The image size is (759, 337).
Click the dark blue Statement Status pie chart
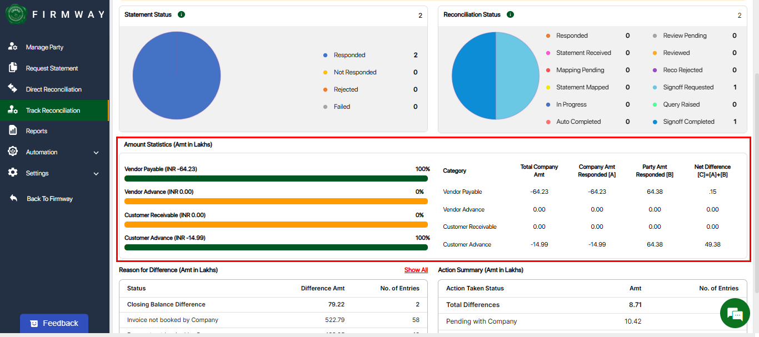[177, 76]
